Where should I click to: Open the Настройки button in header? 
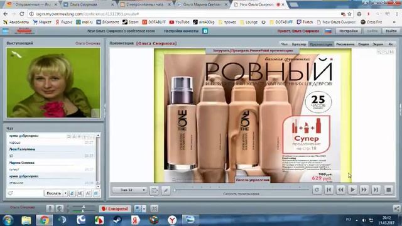click(x=349, y=31)
